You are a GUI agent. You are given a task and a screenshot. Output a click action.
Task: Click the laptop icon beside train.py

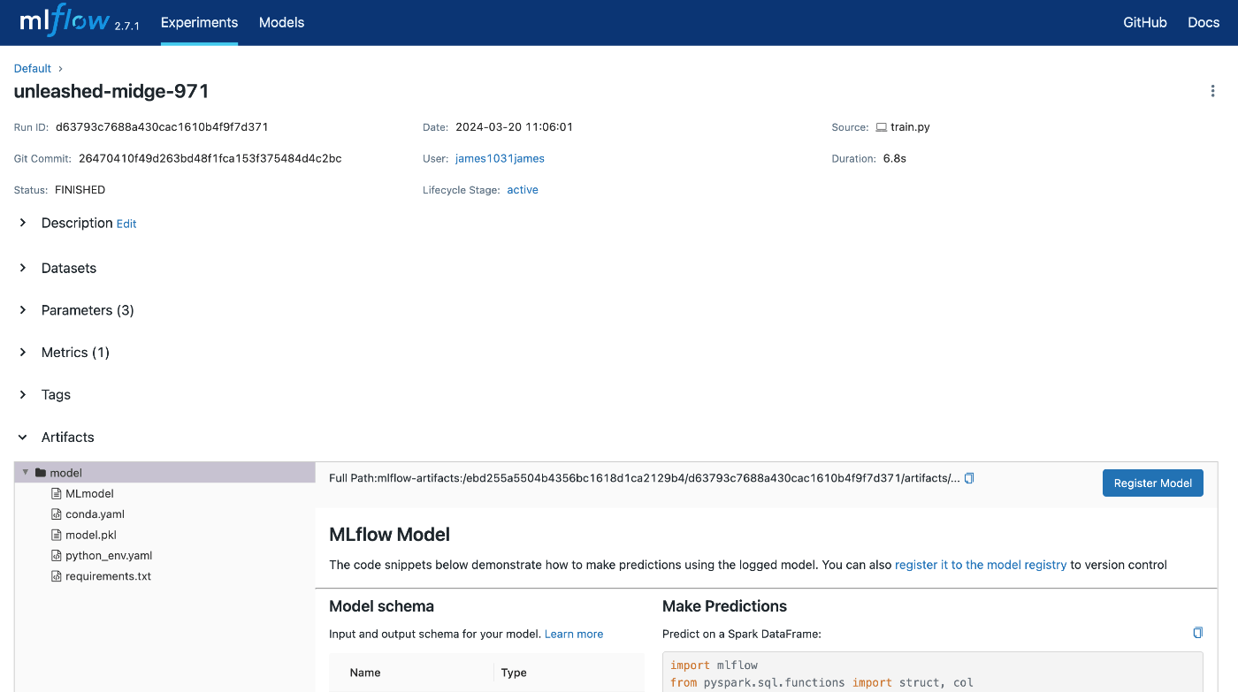click(881, 127)
